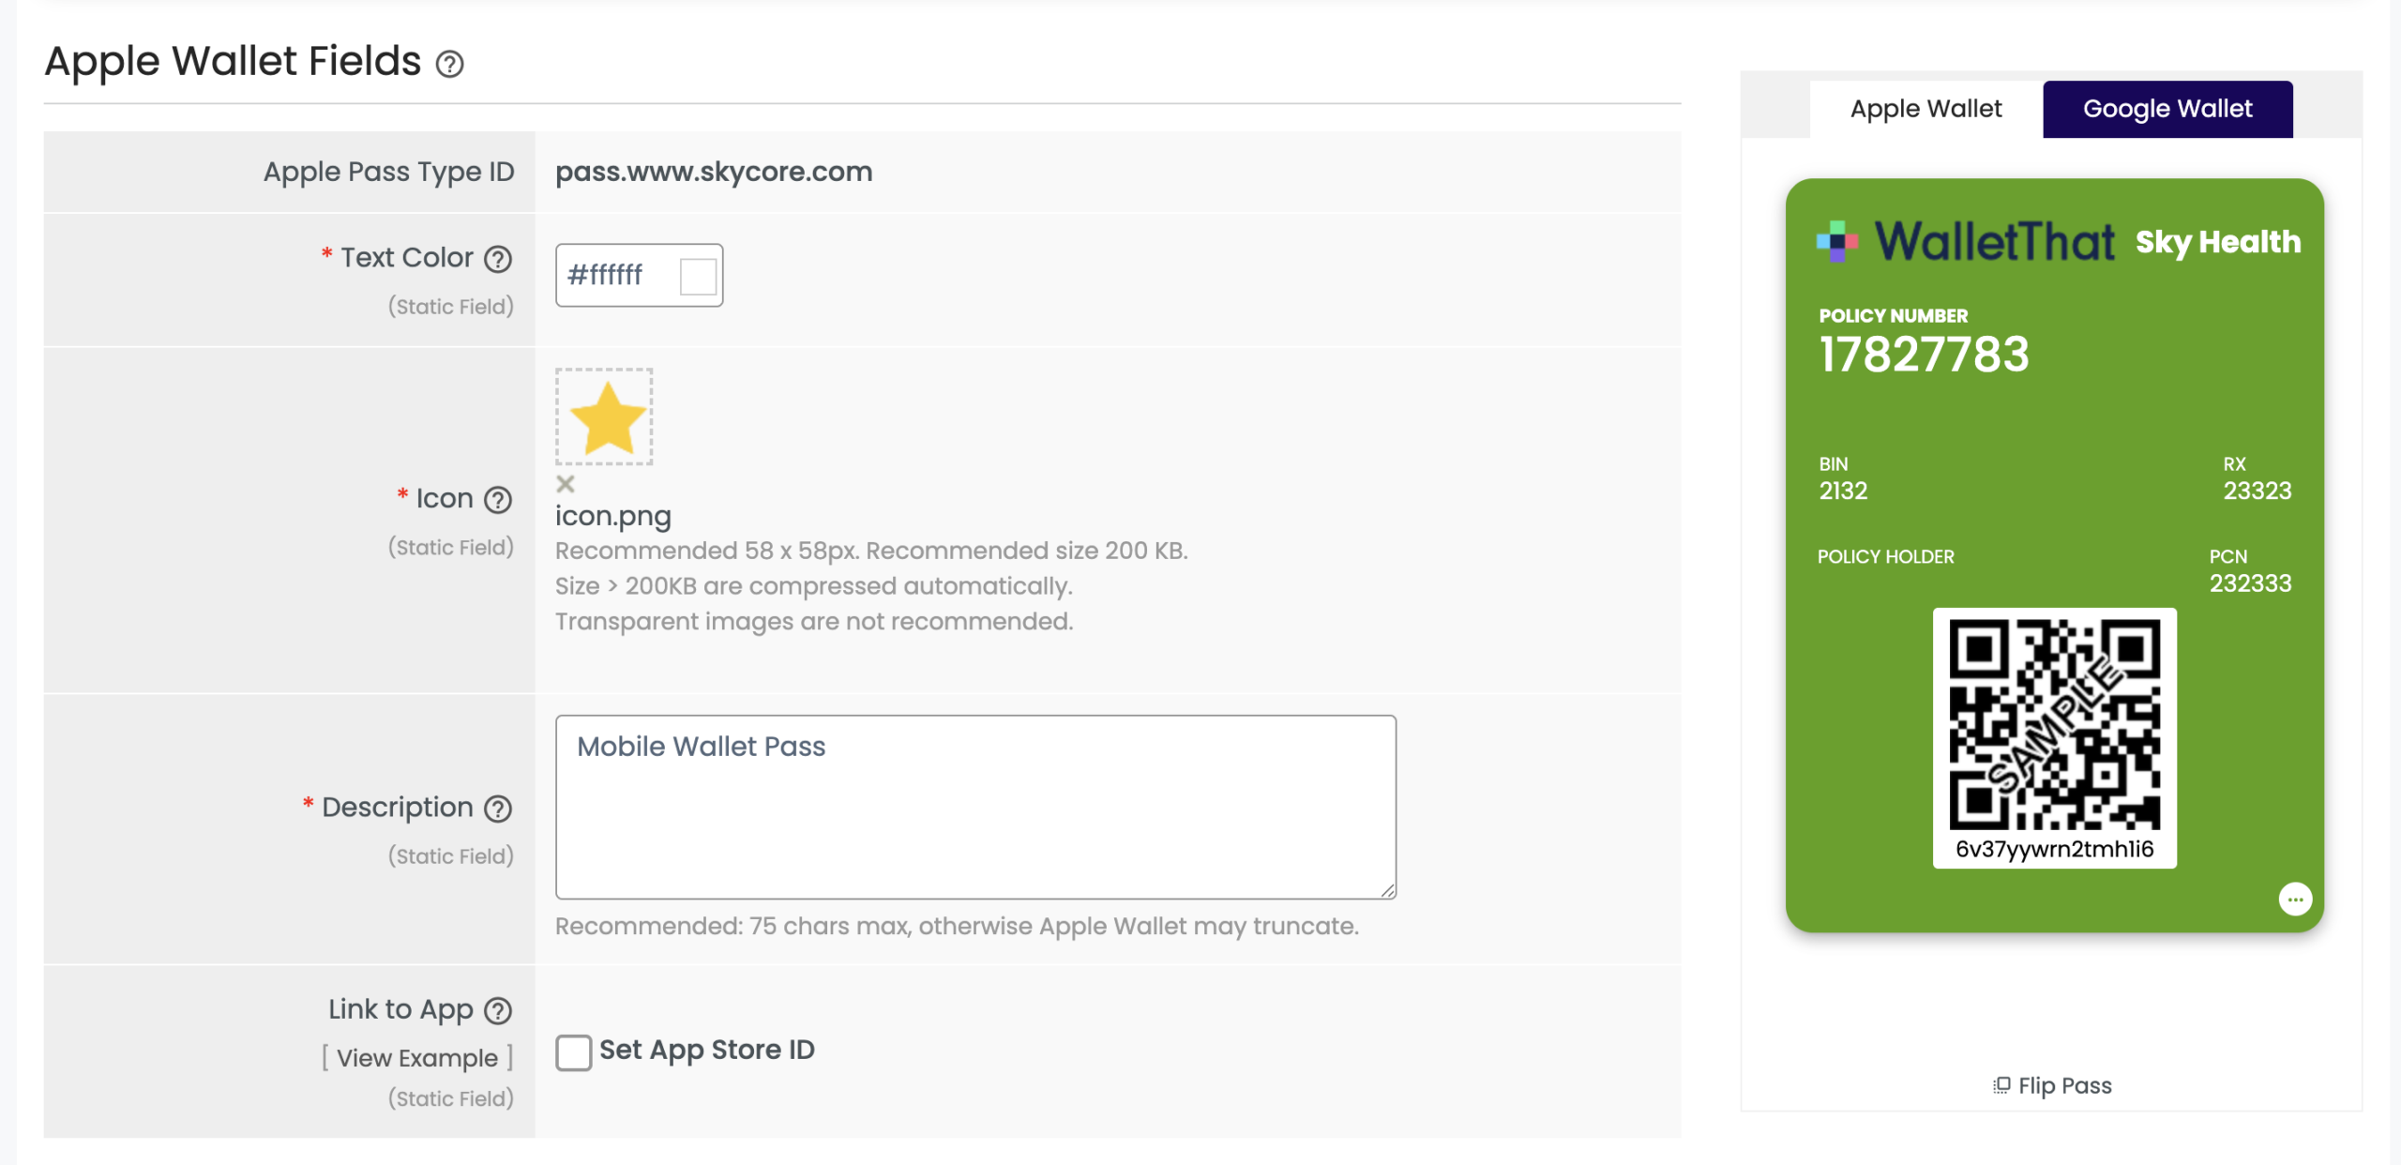Screen dimensions: 2401x1165
Task: Click the icon.png file name
Action: point(613,516)
